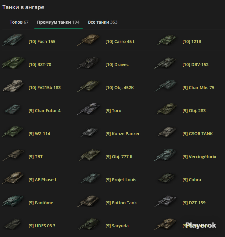Open the [10] Carro 45 t link
This screenshot has height=237, width=225.
pos(120,42)
